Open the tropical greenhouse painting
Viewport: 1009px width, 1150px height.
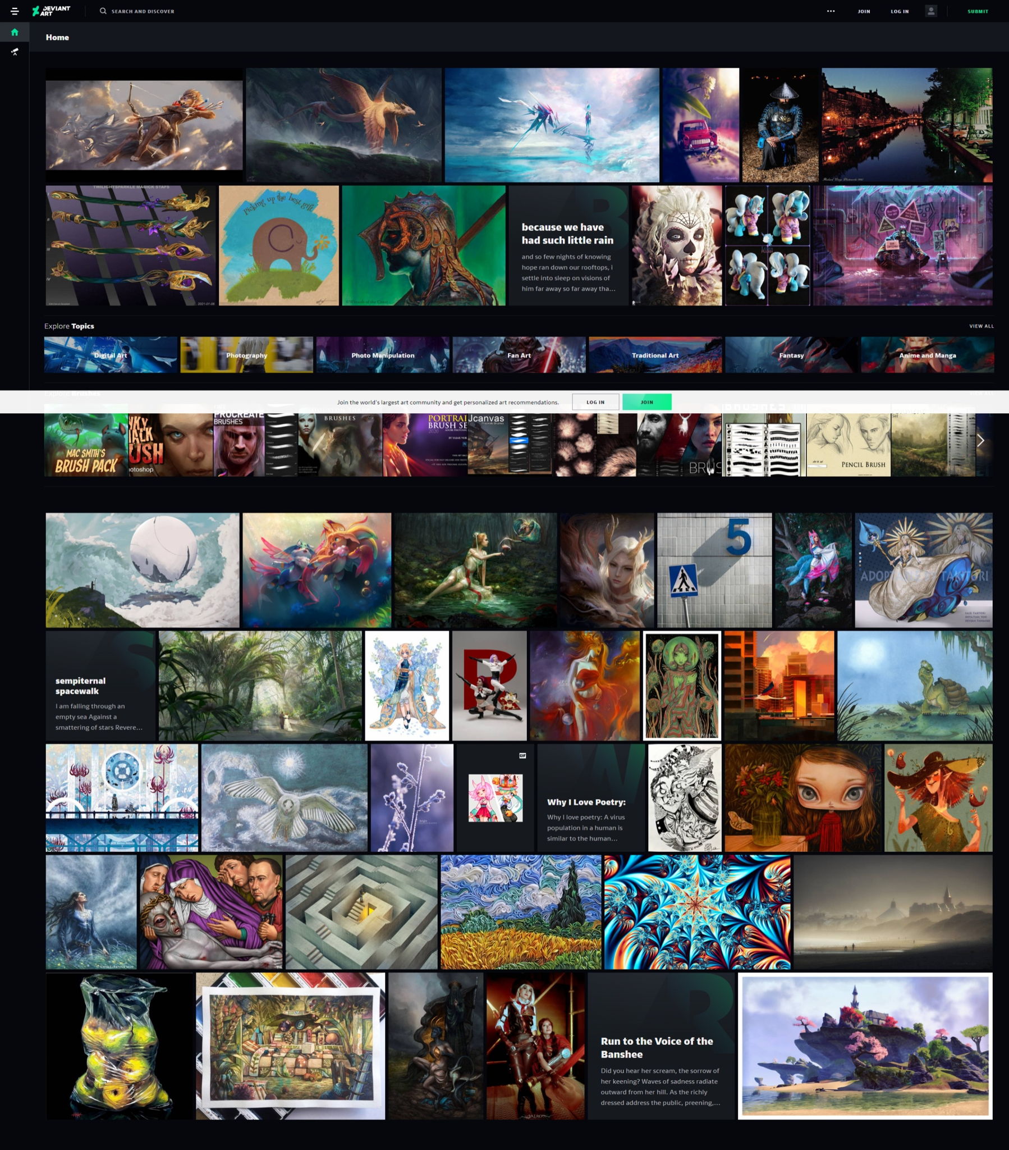260,686
